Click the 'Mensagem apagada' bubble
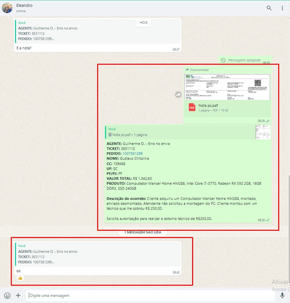Screen dimensions: 290x303 (245, 60)
